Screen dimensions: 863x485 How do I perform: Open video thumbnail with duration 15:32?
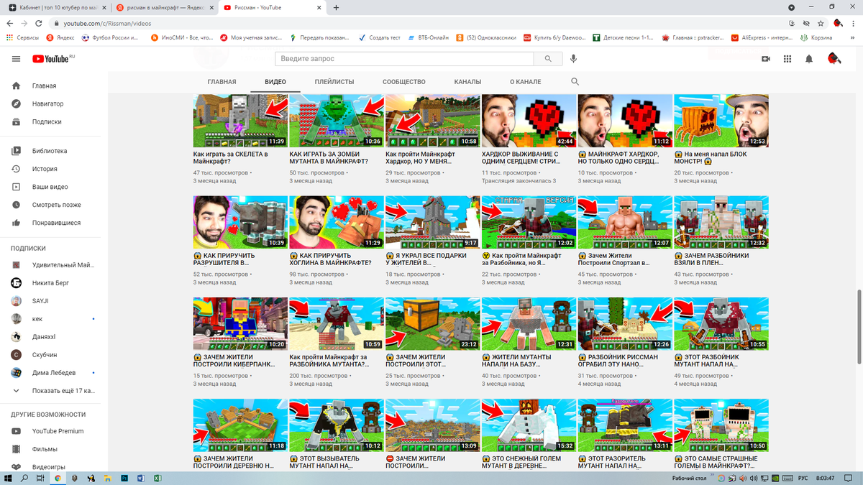point(529,425)
